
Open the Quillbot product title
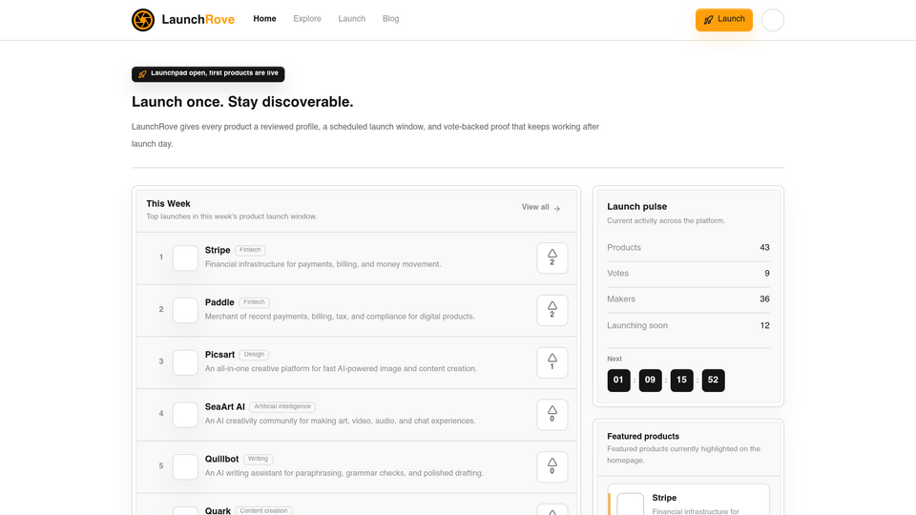[x=222, y=459]
